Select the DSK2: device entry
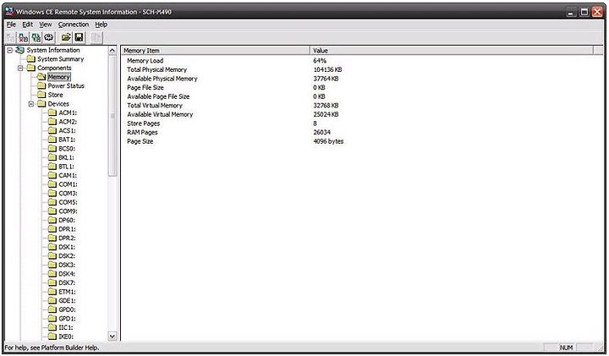The width and height of the screenshot is (609, 356). 67,256
